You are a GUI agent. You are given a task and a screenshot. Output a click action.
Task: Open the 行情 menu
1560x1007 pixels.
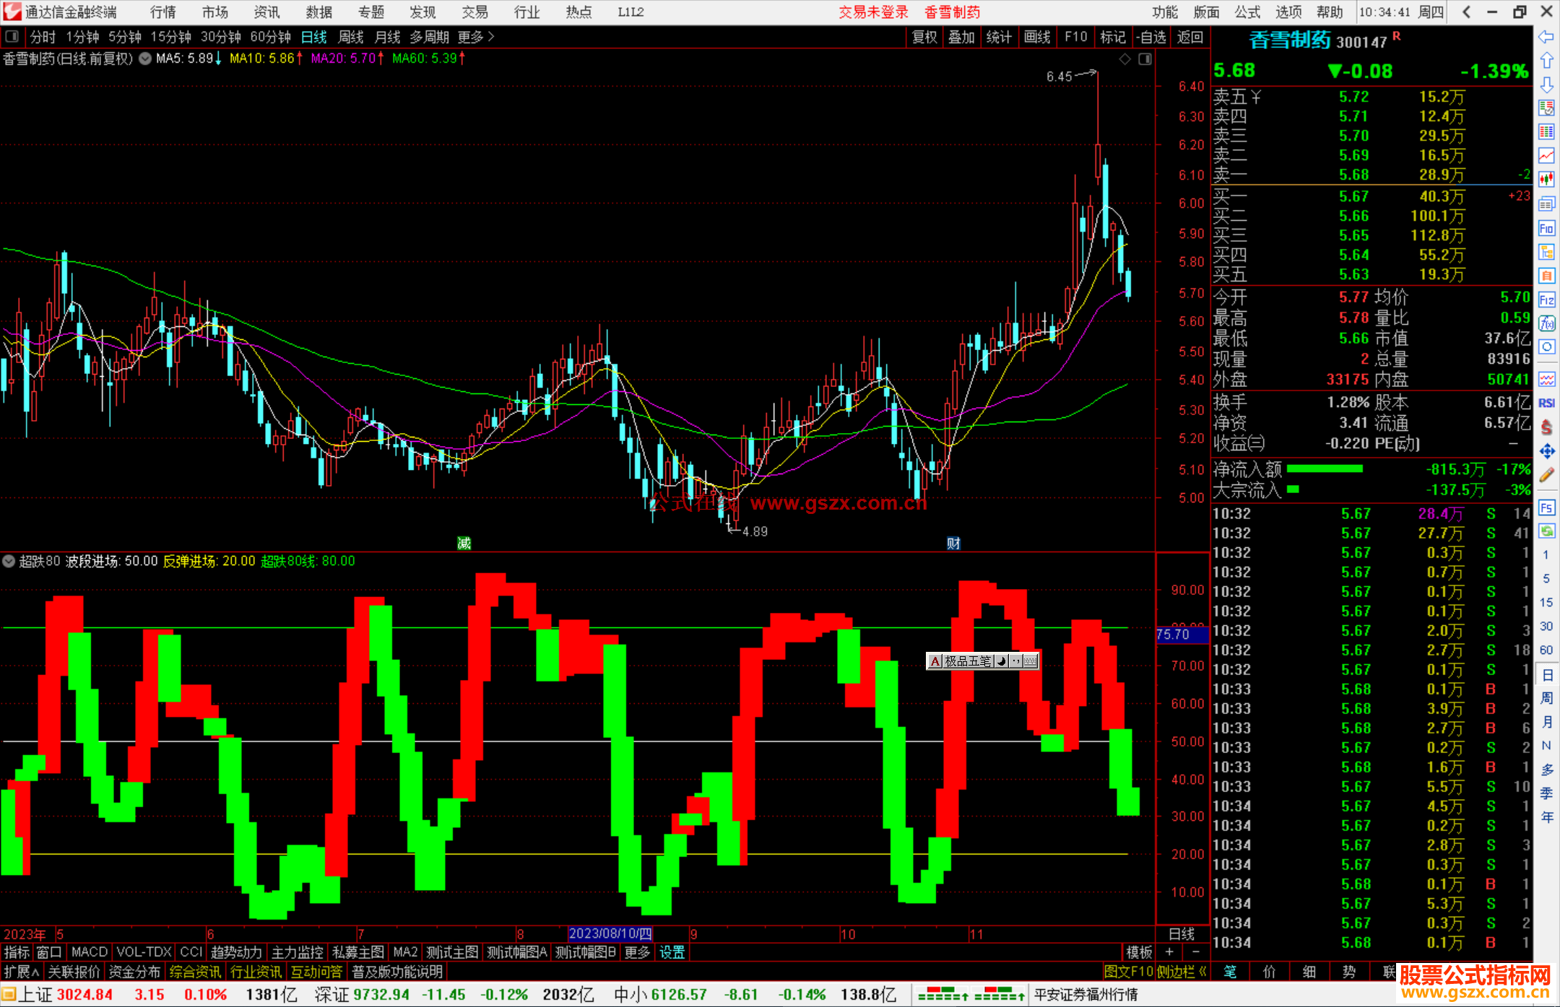coord(163,12)
